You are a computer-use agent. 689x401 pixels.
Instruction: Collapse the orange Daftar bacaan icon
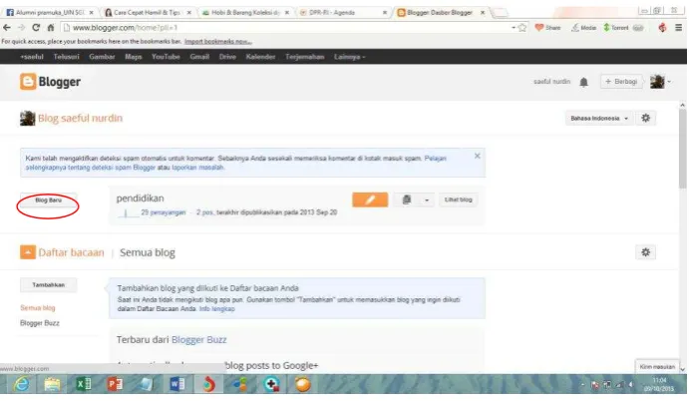click(28, 252)
